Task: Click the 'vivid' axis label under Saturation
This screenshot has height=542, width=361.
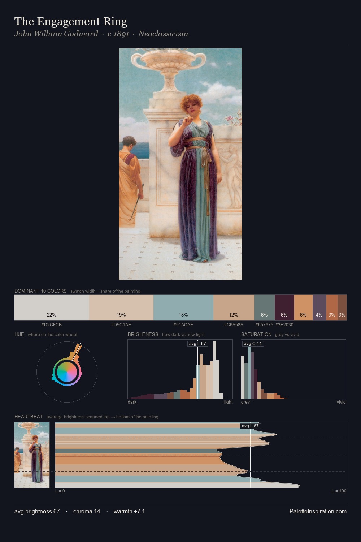Action: (341, 402)
